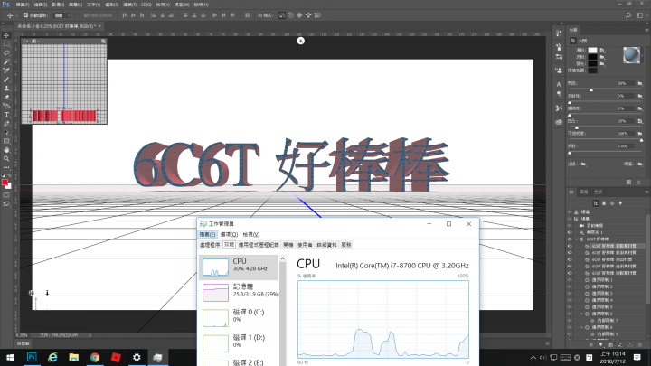
Task: Open Settings gear in the taskbar
Action: coord(137,357)
